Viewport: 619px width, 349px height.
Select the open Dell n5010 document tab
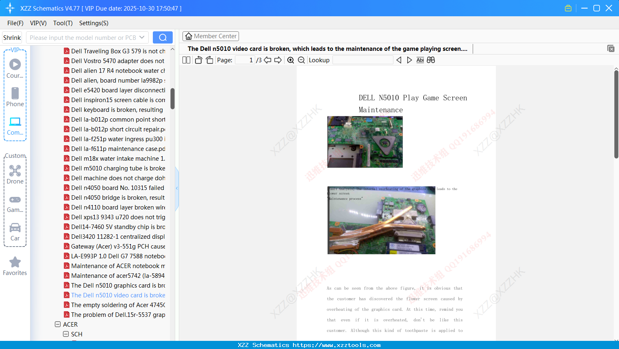328,48
